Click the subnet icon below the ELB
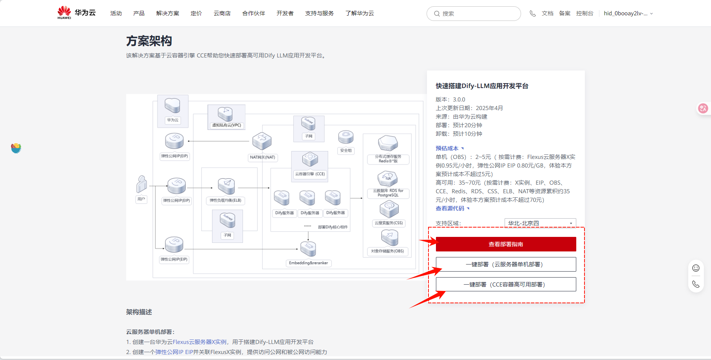 click(x=227, y=220)
